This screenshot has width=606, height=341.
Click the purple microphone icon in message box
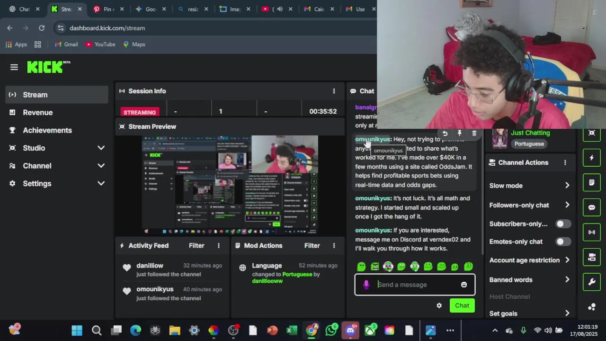click(x=366, y=285)
